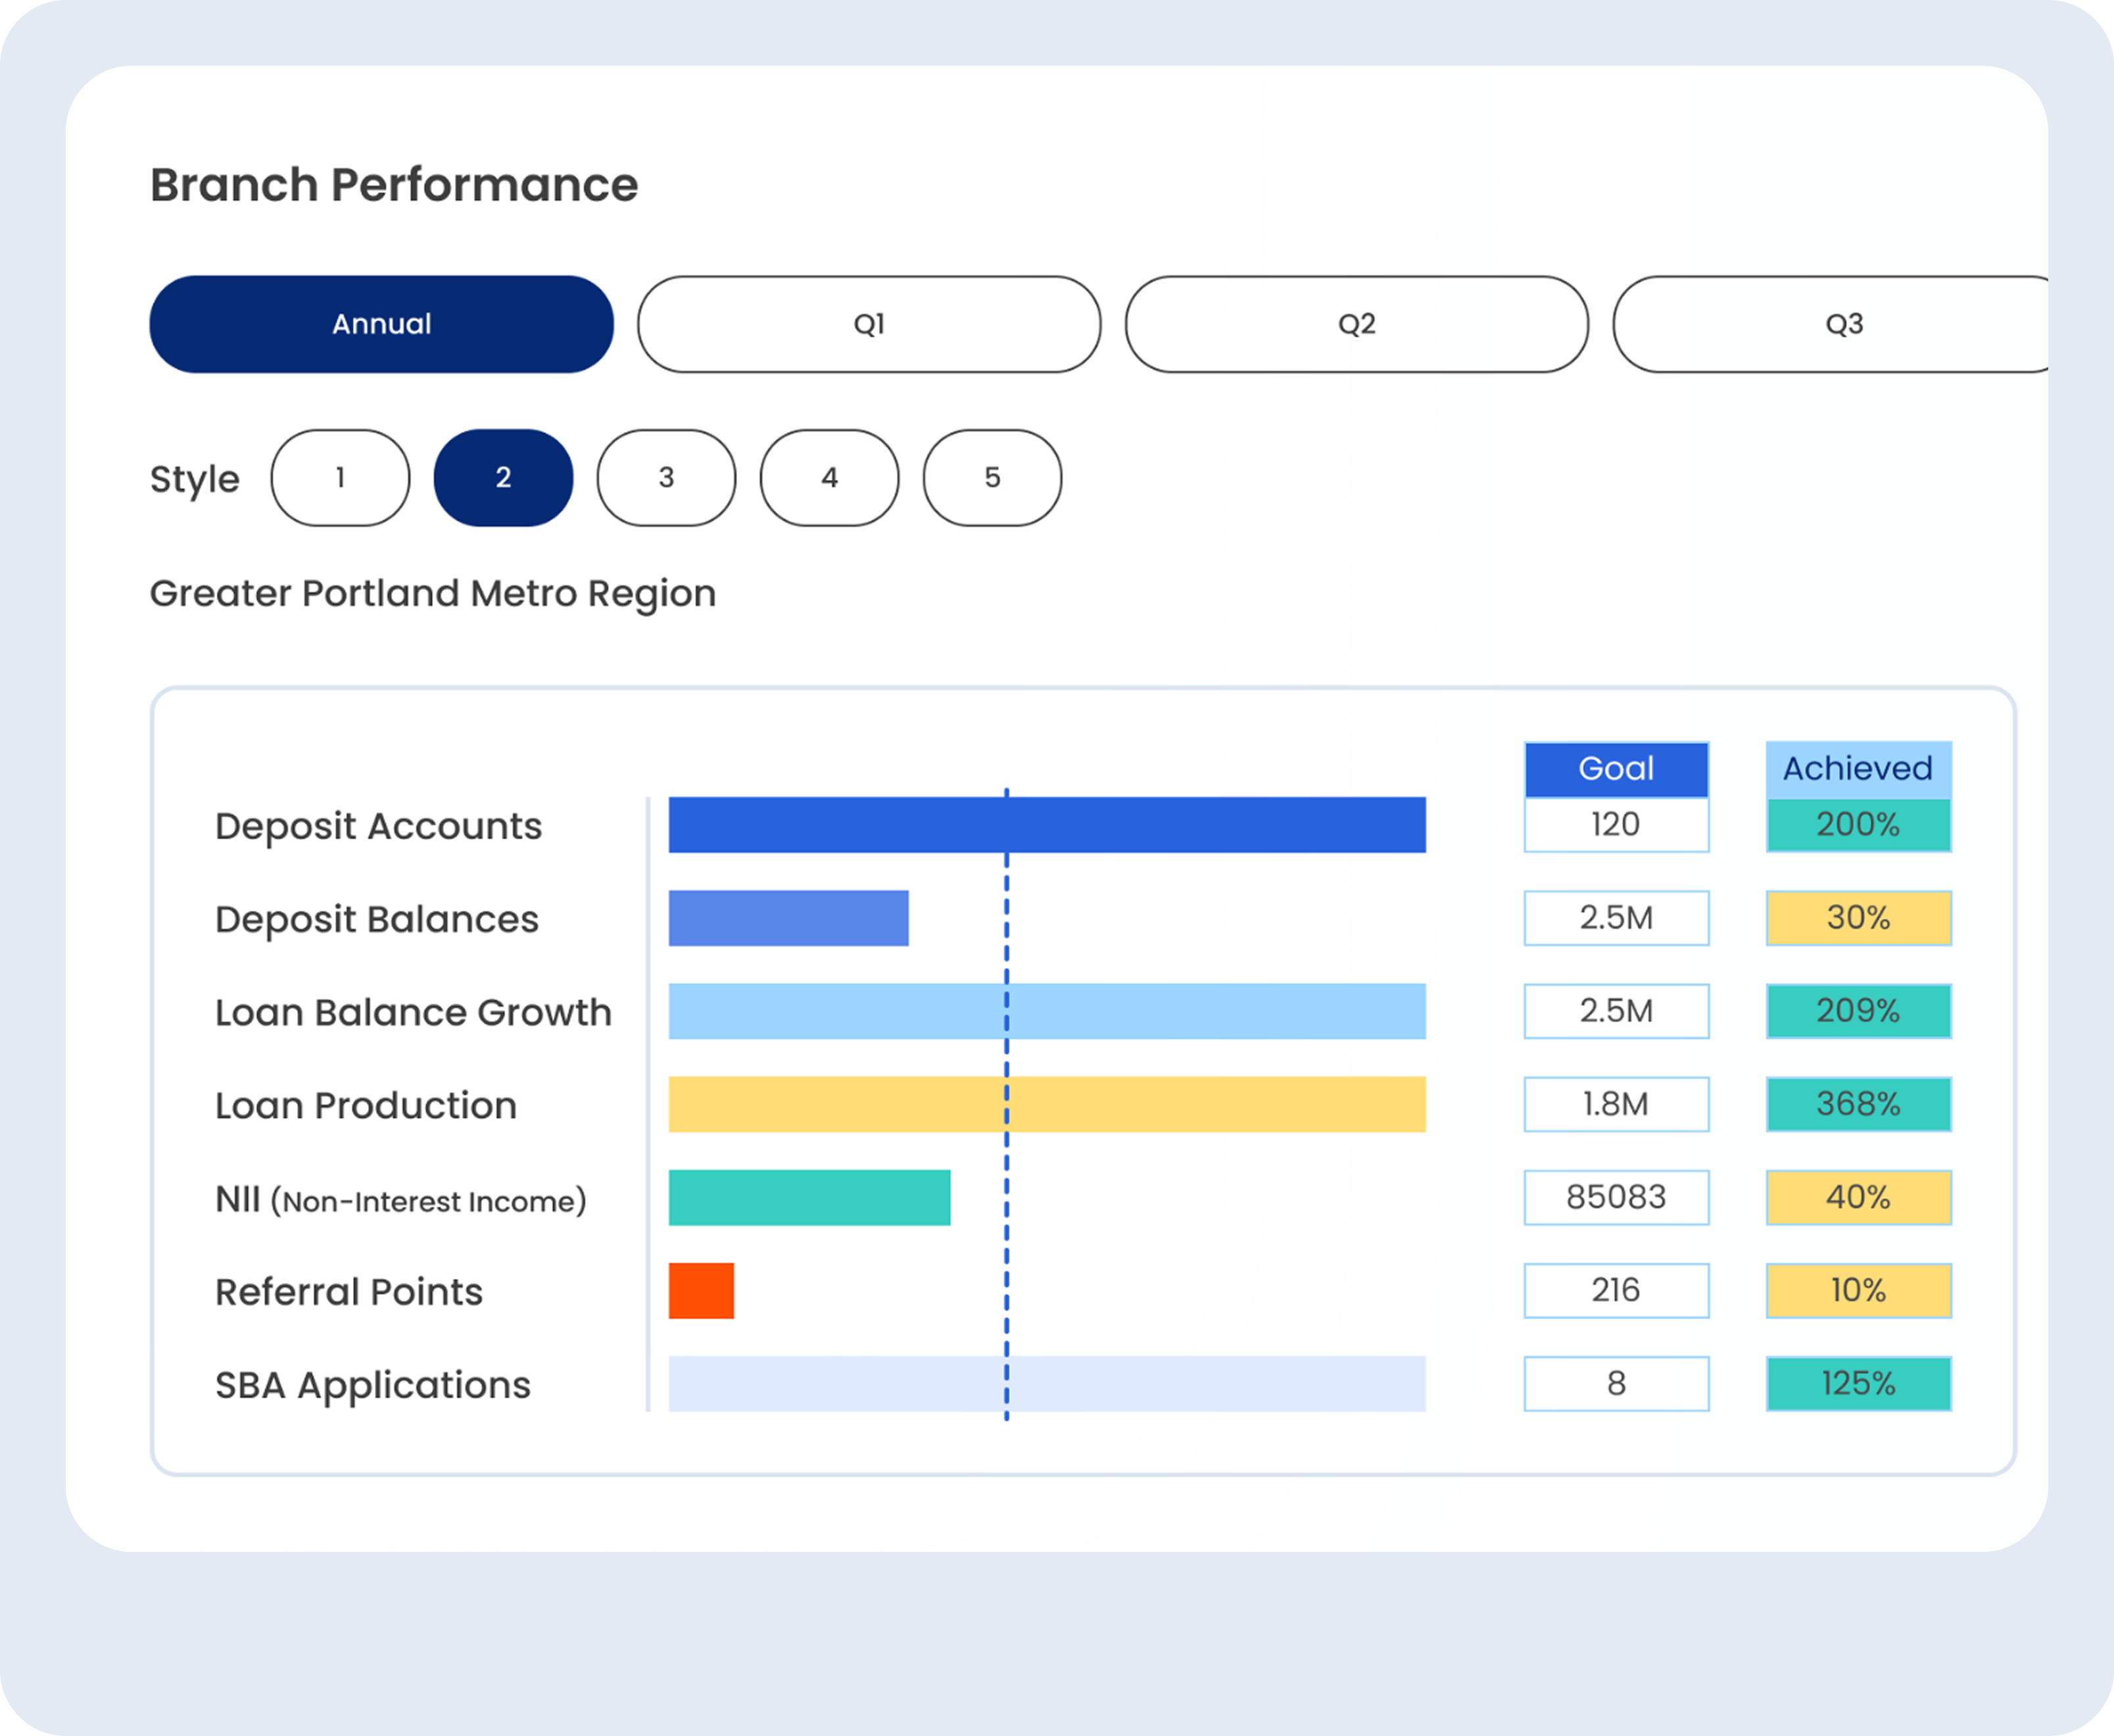Click the Deposit Balances goal field
This screenshot has width=2114, height=1736.
click(1616, 917)
